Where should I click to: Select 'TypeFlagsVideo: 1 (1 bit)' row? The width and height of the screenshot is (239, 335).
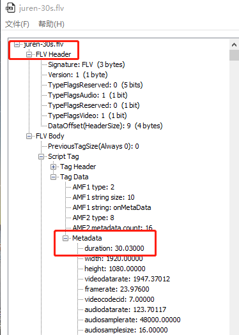[88, 115]
